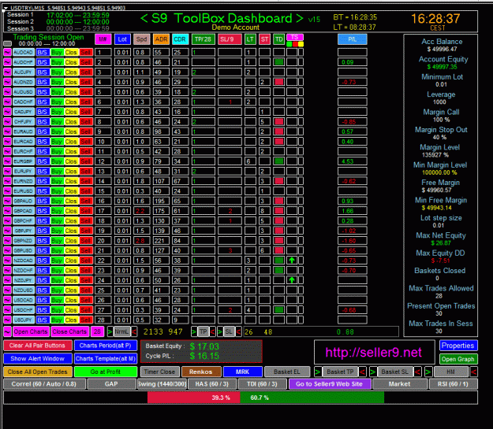Click the Go at Profit button
The width and height of the screenshot is (493, 429).
coord(106,372)
